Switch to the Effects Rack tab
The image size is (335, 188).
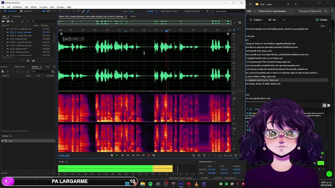(x=20, y=67)
